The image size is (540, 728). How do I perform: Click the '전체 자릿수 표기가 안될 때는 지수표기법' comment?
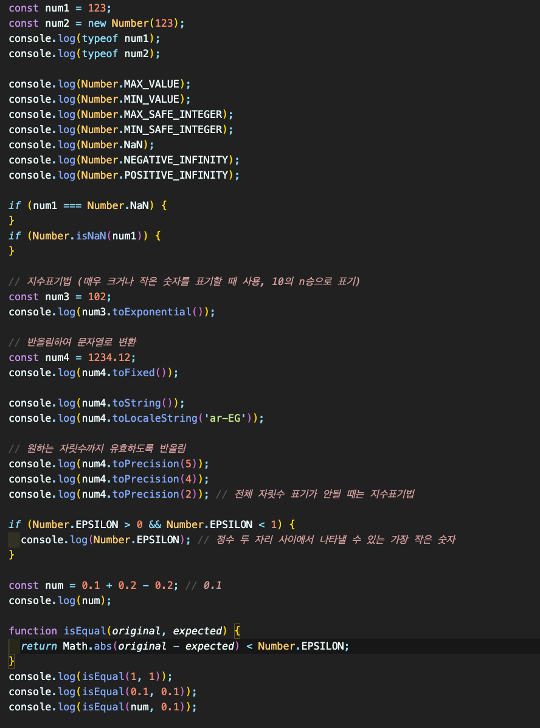(315, 494)
